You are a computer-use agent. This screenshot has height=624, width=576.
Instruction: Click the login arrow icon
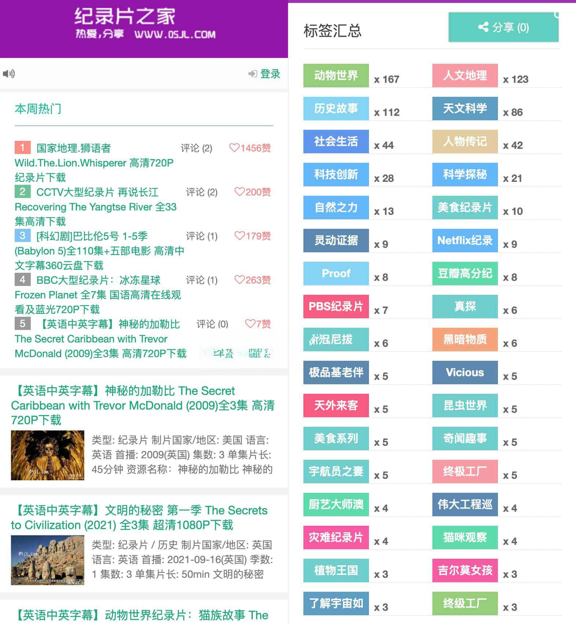[x=252, y=74]
